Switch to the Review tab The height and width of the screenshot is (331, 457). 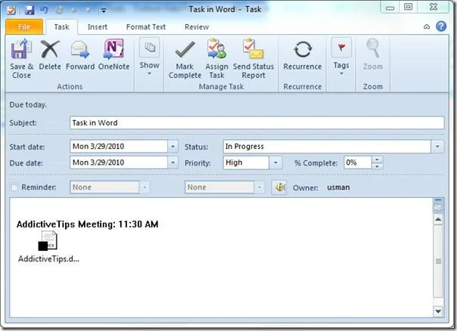pyautogui.click(x=197, y=27)
